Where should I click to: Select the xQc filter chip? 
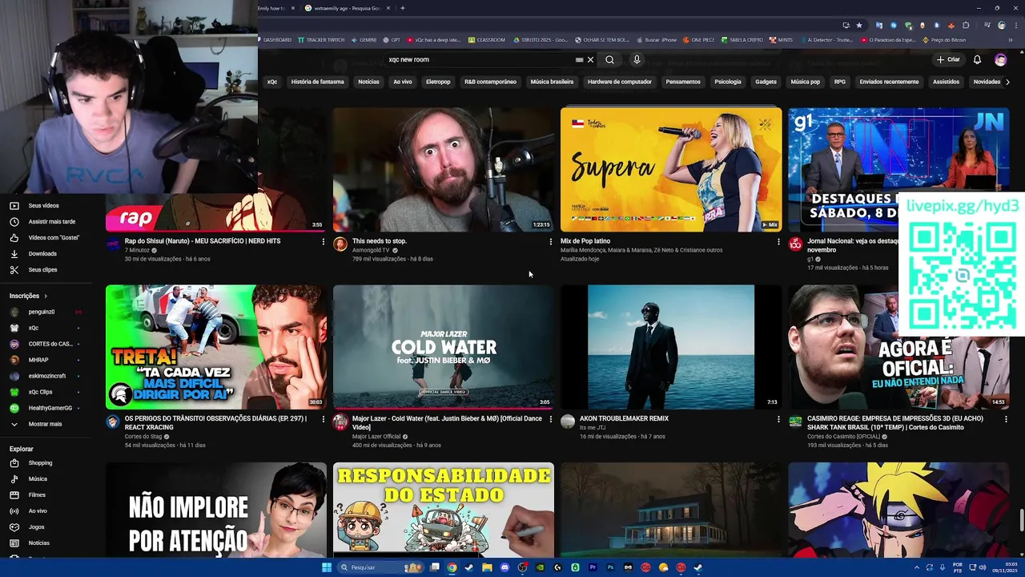[x=272, y=82]
